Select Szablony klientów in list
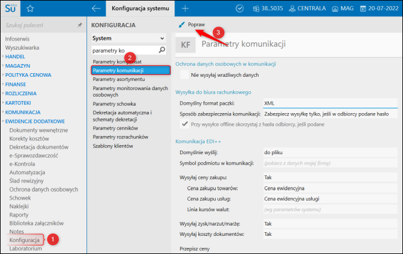403x254 pixels. tap(113, 146)
